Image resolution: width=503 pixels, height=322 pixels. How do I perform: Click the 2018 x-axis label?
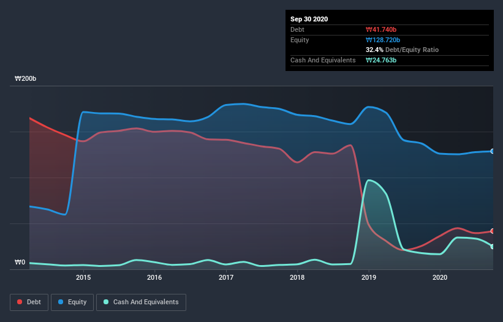pyautogui.click(x=297, y=277)
